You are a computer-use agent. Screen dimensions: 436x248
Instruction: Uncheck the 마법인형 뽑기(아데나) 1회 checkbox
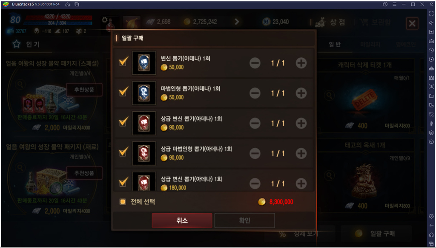(123, 92)
